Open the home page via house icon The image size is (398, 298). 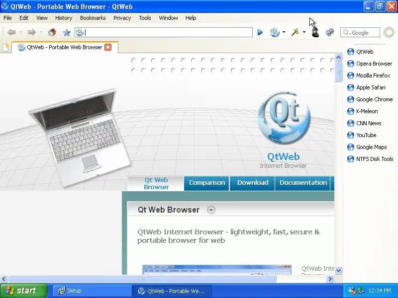tap(52, 32)
